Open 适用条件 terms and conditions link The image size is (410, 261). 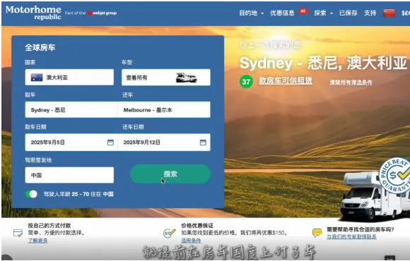191,241
